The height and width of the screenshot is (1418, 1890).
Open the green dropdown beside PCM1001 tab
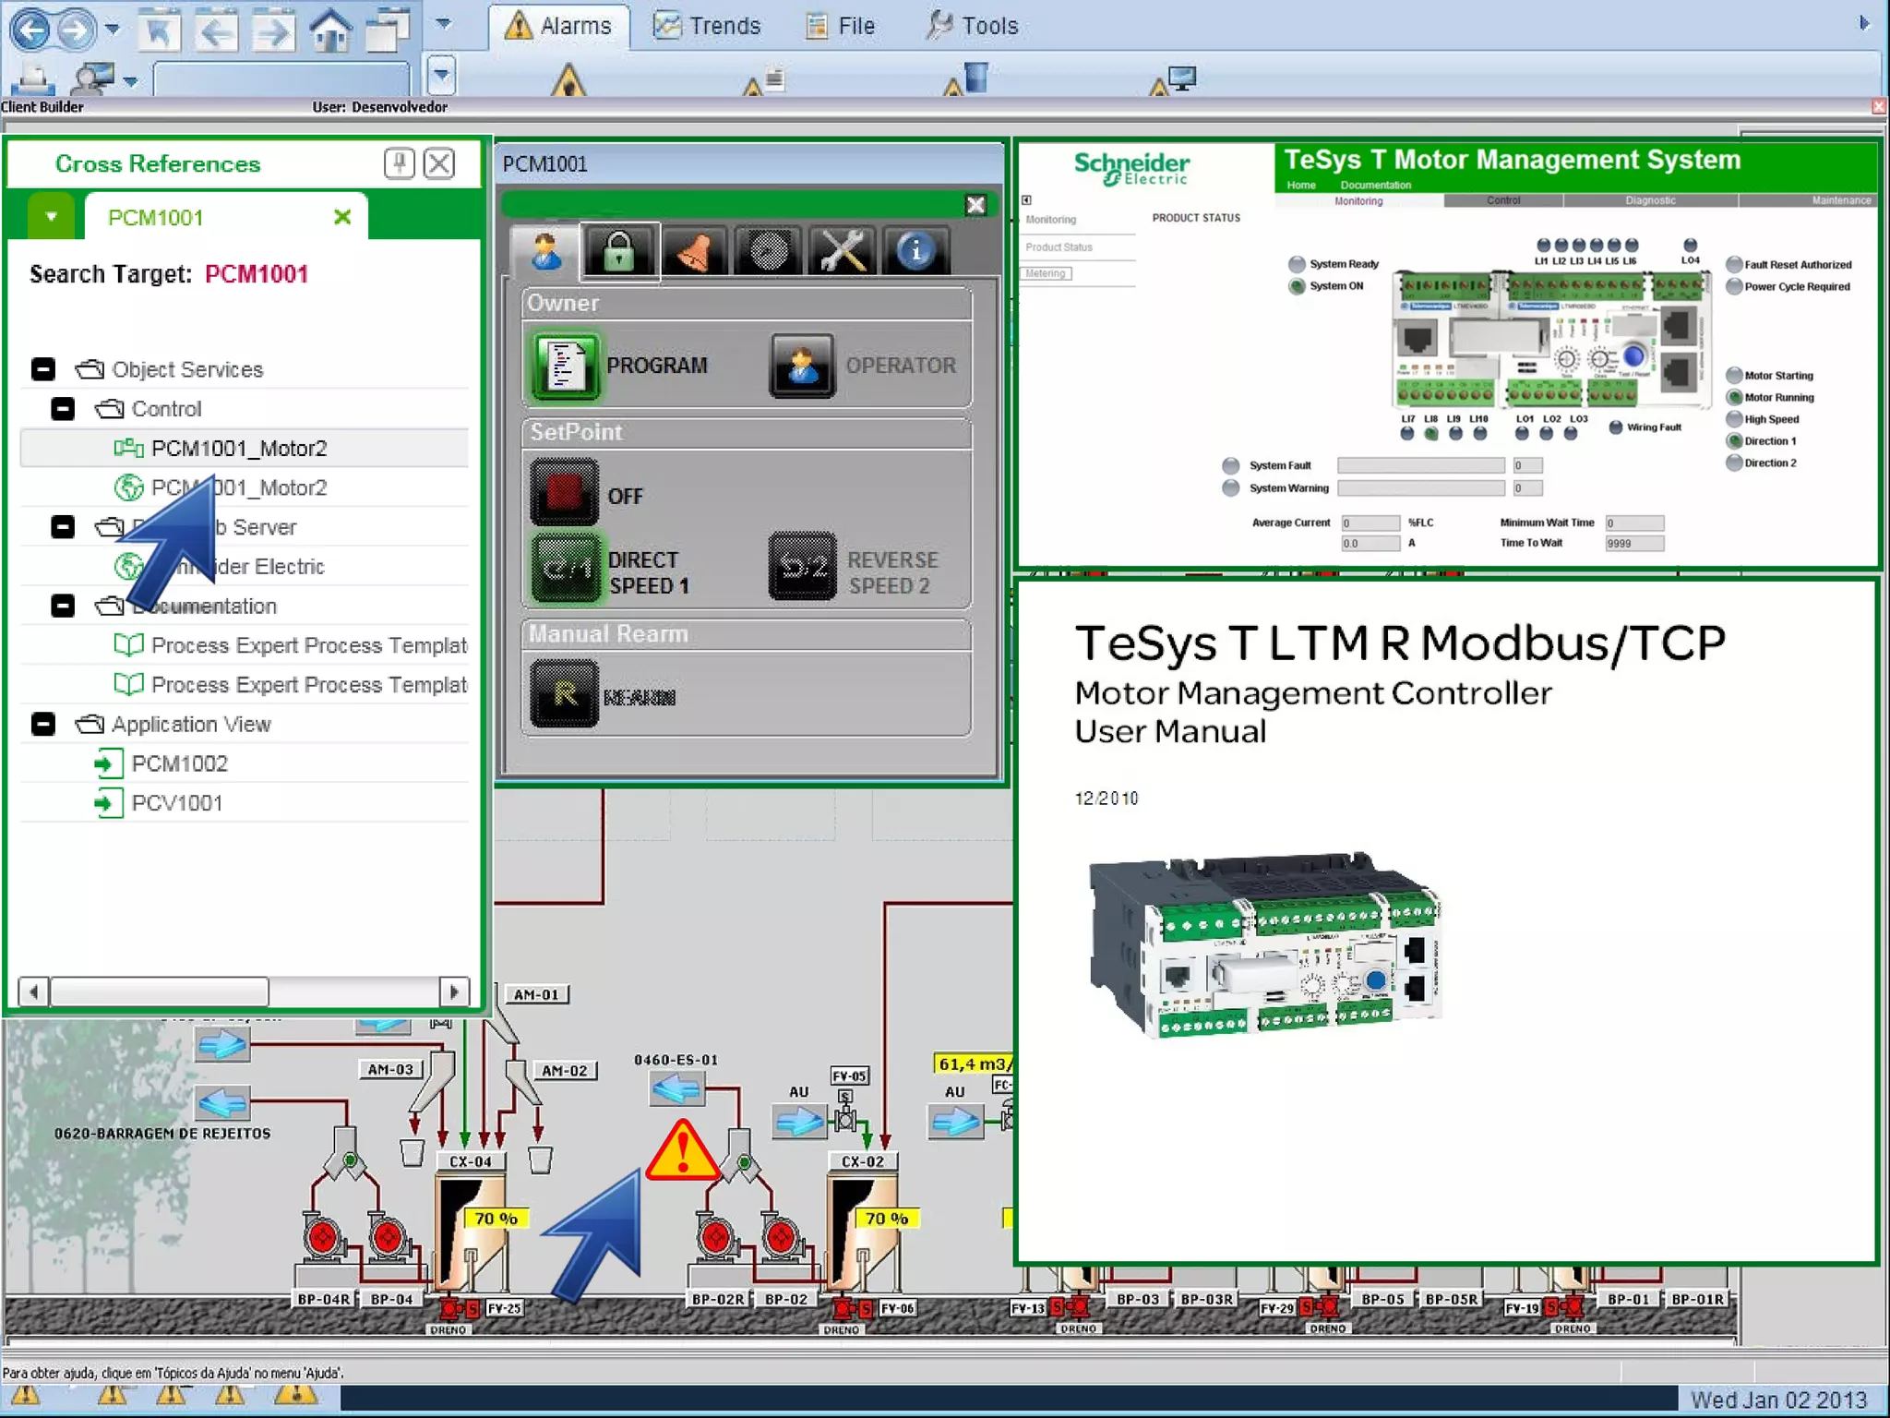pos(51,217)
